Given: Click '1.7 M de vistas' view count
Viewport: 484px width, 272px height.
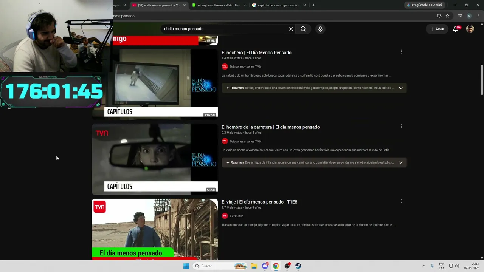Looking at the screenshot, I should tap(232, 207).
